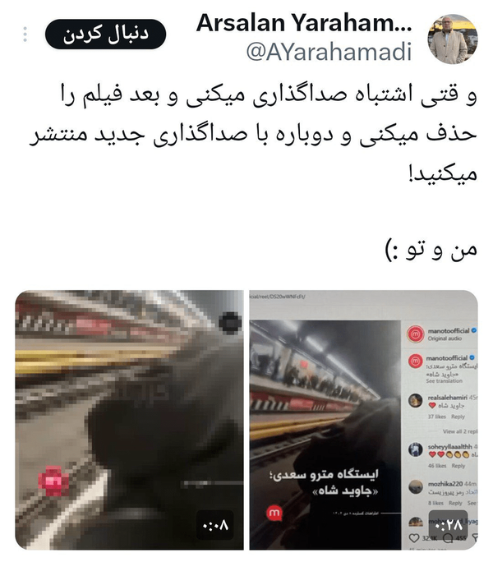Image resolution: width=493 pixels, height=562 pixels.
Task: Click the red Manoto logo in right video
Action: (x=274, y=514)
